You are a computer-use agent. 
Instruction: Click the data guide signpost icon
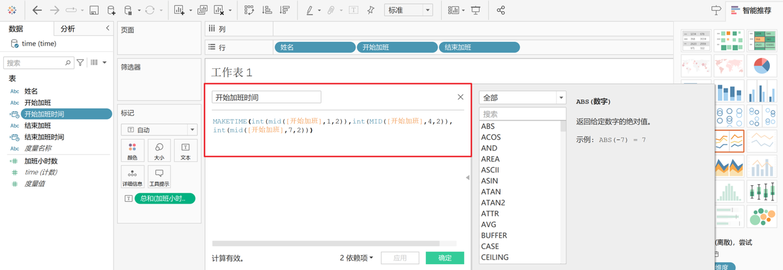(716, 10)
